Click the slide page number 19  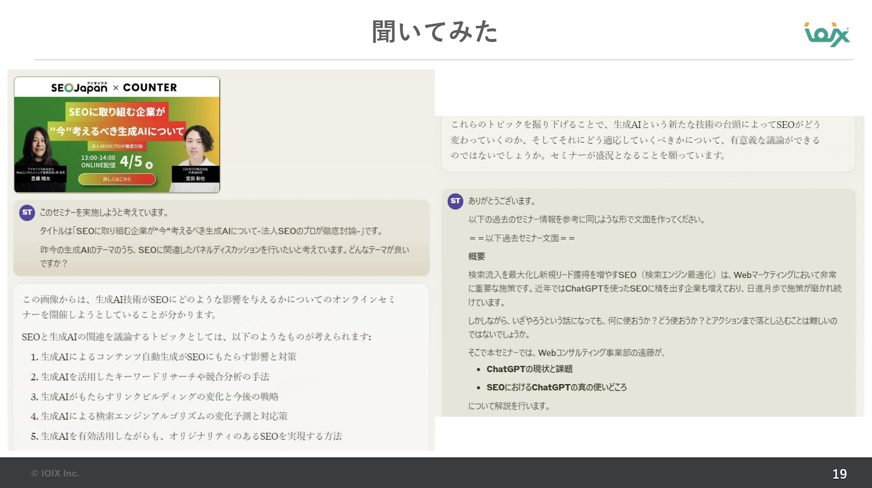tap(839, 474)
